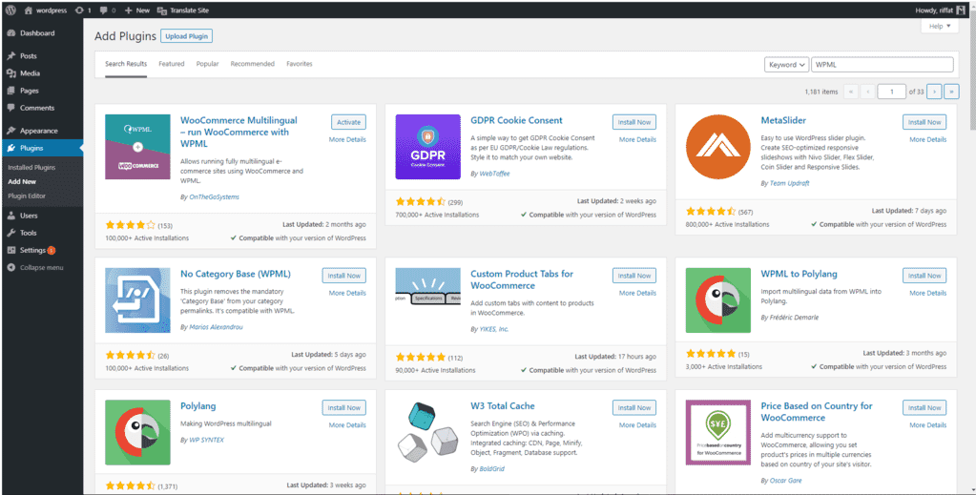Open Installed Plugins submenu item
Image resolution: width=976 pixels, height=495 pixels.
tap(31, 168)
